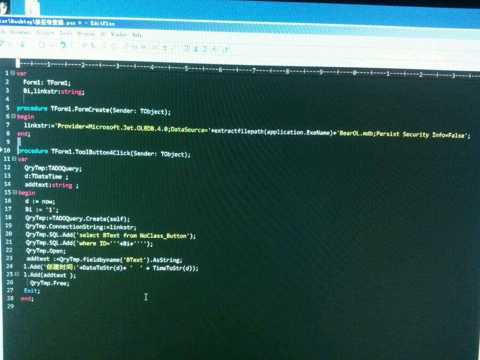480x360 pixels.
Task: Click line number 10 in the gutter
Action: pyautogui.click(x=7, y=150)
